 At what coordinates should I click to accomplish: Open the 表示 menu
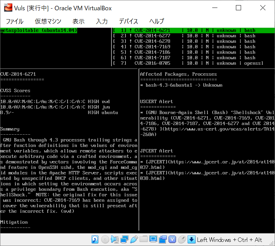pos(79,21)
